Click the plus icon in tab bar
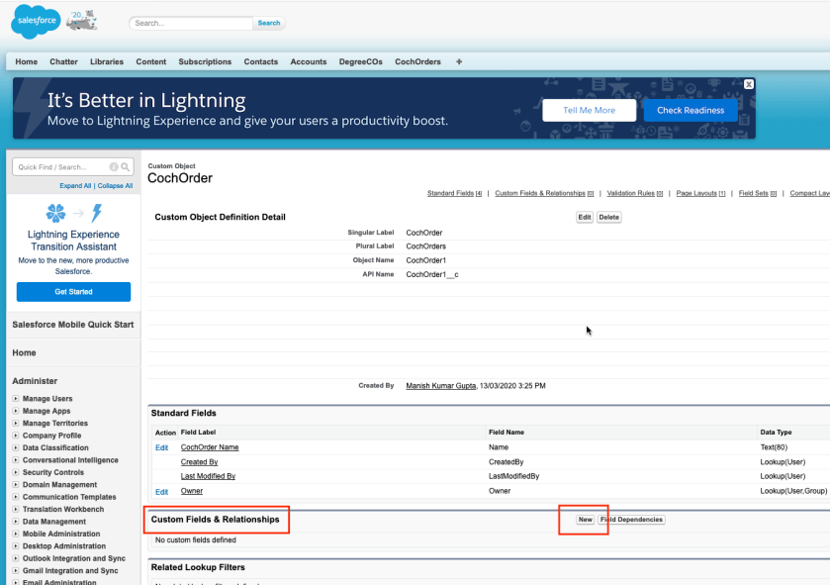 point(458,61)
